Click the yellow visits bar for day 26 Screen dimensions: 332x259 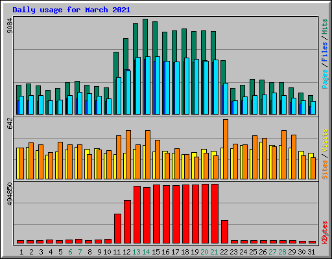coord(261,161)
